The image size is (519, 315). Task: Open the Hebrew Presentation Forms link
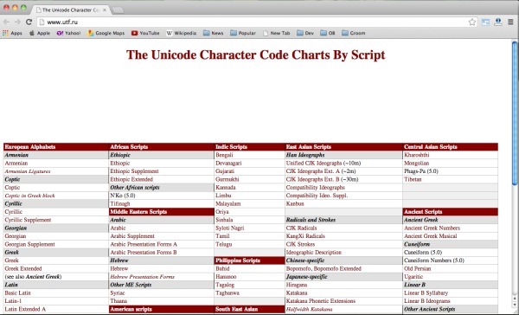(143, 277)
